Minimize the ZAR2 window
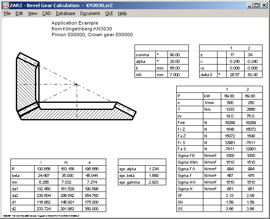This screenshot has height=219, width=270. click(x=249, y=5)
